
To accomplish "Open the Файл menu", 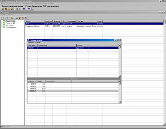I will [3, 4].
